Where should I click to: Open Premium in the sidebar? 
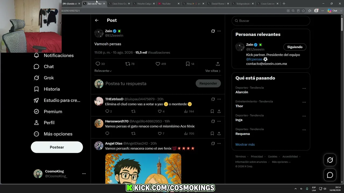[x=48, y=112]
